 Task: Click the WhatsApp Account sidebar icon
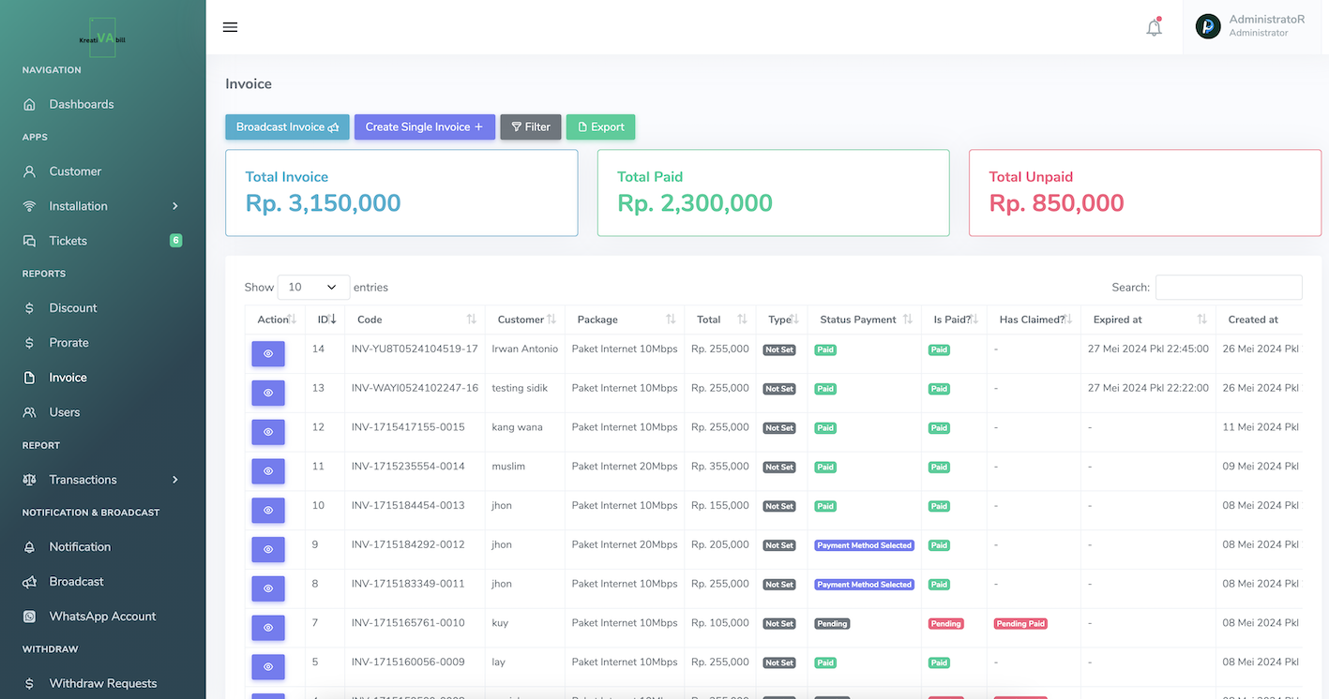coord(30,617)
